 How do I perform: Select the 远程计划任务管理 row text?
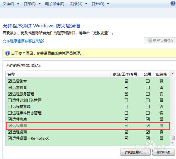click(x=27, y=100)
